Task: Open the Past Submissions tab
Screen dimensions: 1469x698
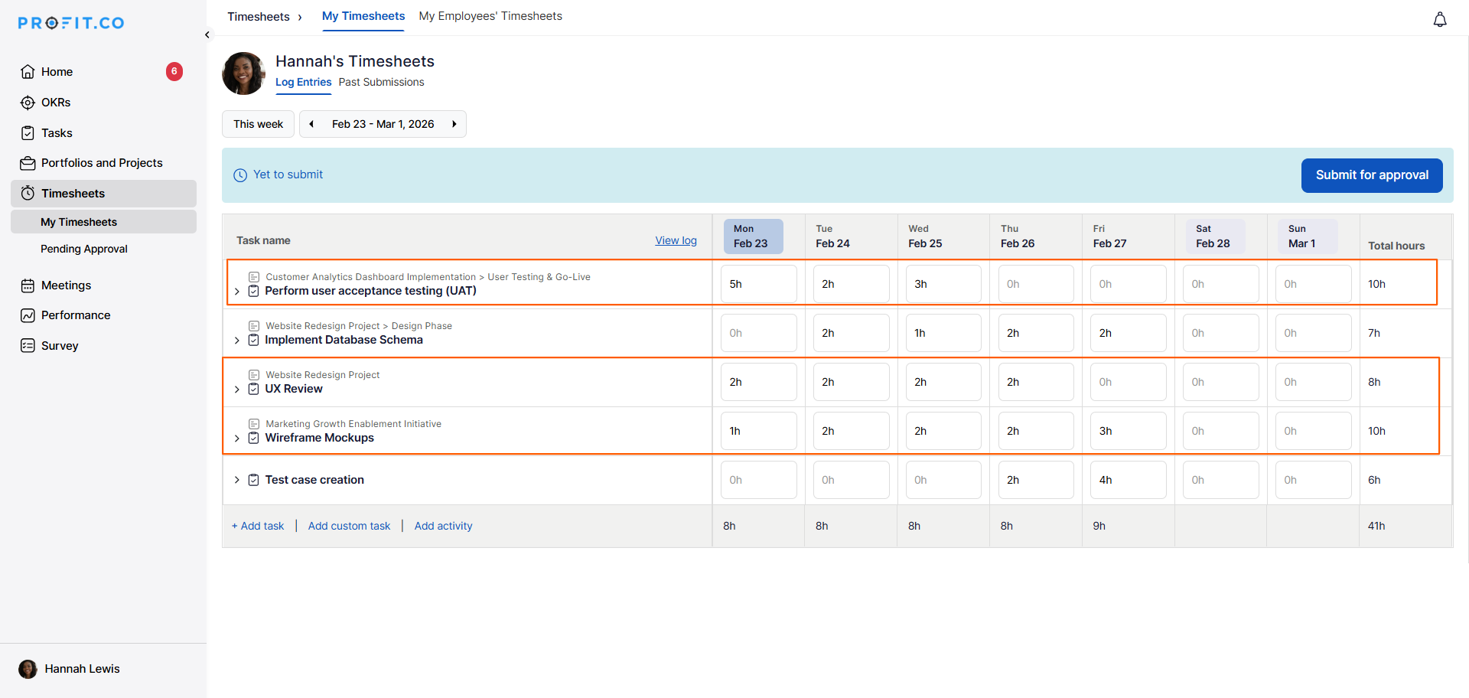Action: tap(381, 82)
